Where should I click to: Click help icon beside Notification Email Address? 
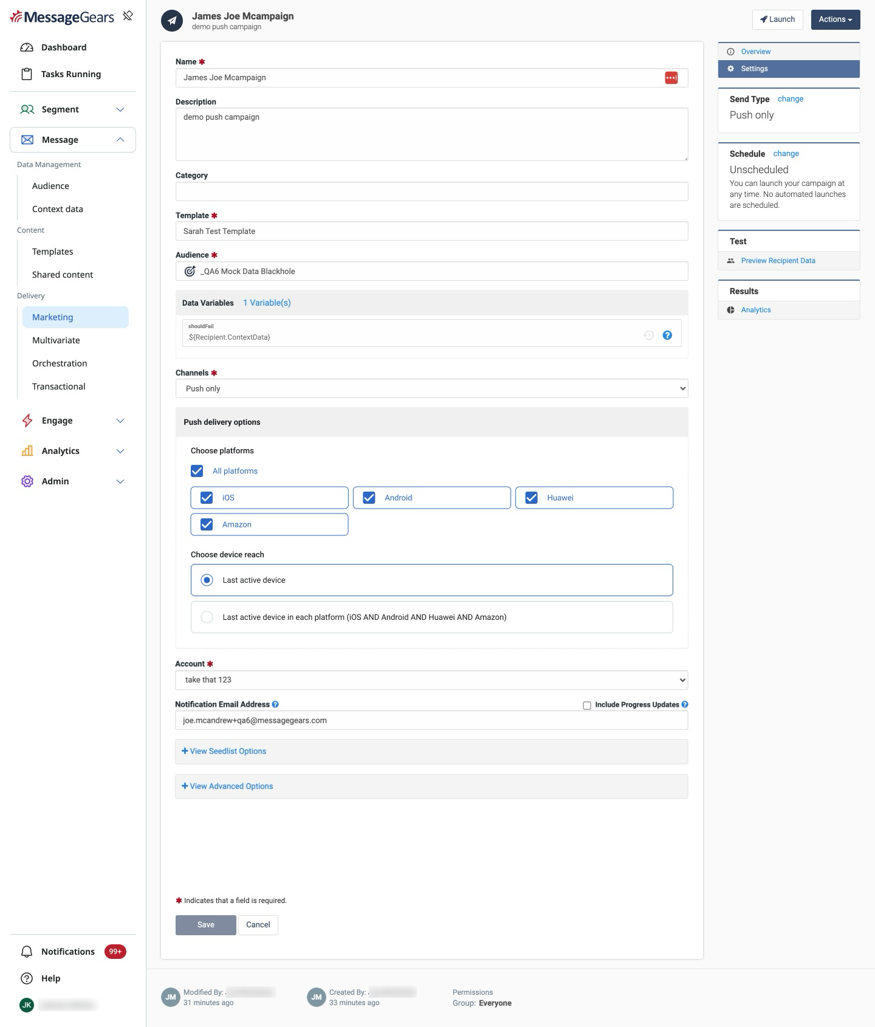[x=275, y=704]
